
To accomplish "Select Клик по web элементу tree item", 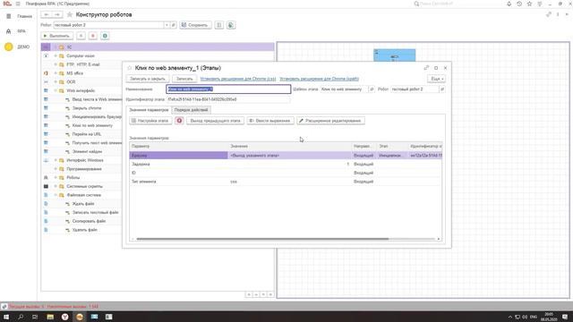I will tap(92, 125).
